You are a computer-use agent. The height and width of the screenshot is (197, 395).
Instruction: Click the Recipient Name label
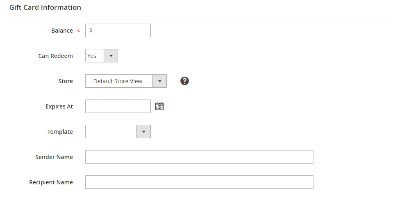[51, 182]
